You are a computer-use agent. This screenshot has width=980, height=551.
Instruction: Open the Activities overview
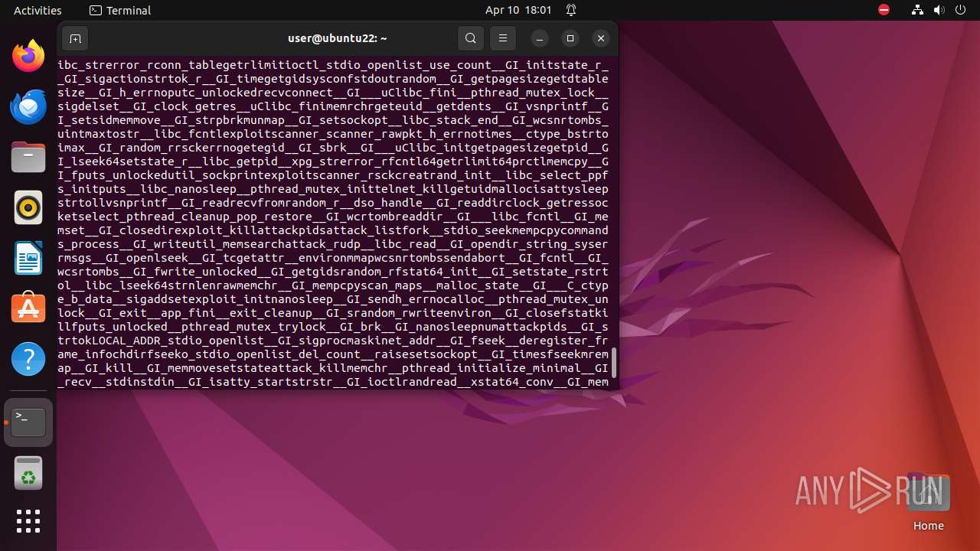38,10
